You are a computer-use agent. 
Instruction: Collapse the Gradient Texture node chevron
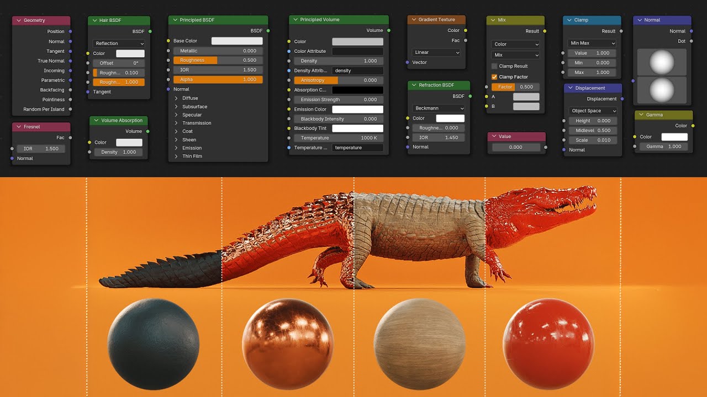[414, 20]
